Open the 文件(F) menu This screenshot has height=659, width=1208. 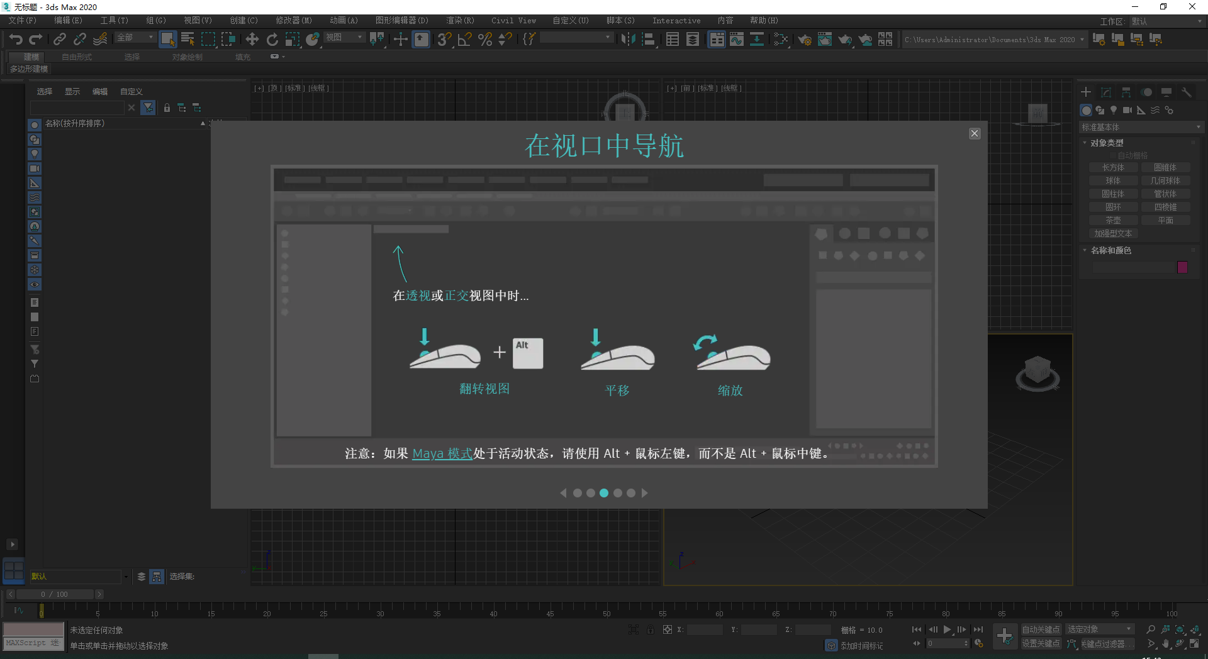coord(23,21)
